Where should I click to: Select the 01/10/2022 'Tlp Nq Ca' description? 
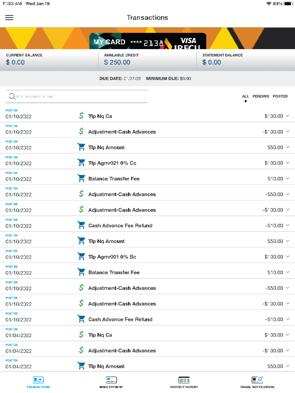click(x=100, y=116)
